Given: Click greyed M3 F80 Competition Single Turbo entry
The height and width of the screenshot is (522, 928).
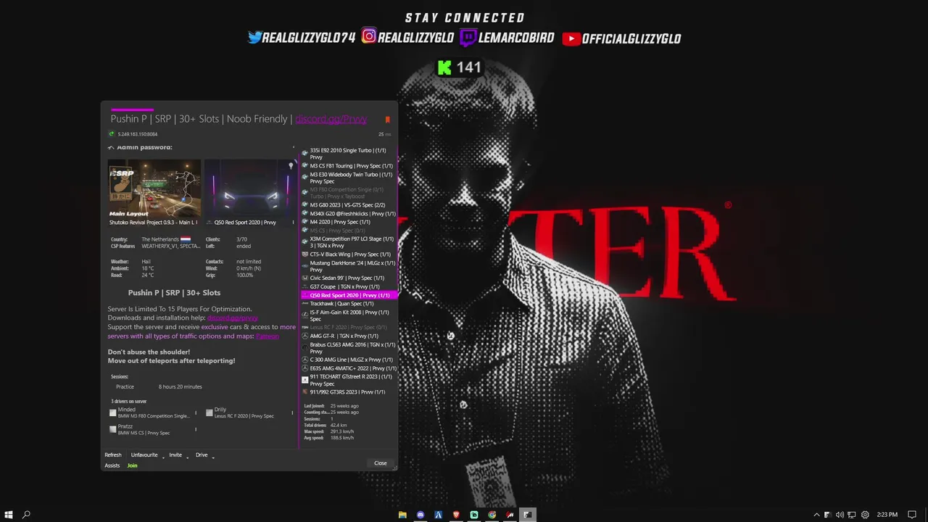Looking at the screenshot, I should (349, 193).
